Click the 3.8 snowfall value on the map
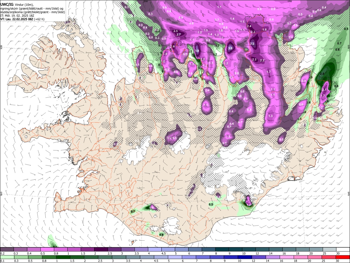The height and width of the screenshot is (263, 350). click(230, 48)
